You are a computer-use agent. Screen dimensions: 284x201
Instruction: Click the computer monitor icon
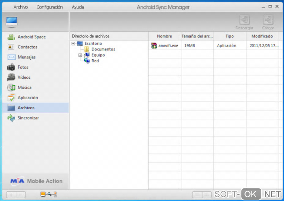12,22
